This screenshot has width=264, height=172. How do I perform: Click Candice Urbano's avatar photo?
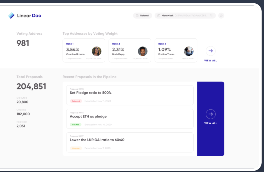point(97,51)
